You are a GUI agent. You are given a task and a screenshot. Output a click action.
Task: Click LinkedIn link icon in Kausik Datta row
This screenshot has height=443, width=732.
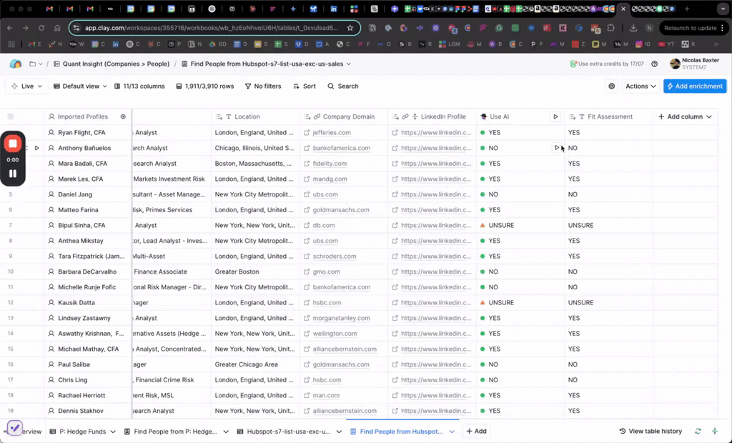coord(395,302)
